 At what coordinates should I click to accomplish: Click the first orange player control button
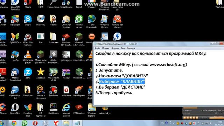tap(184, 118)
